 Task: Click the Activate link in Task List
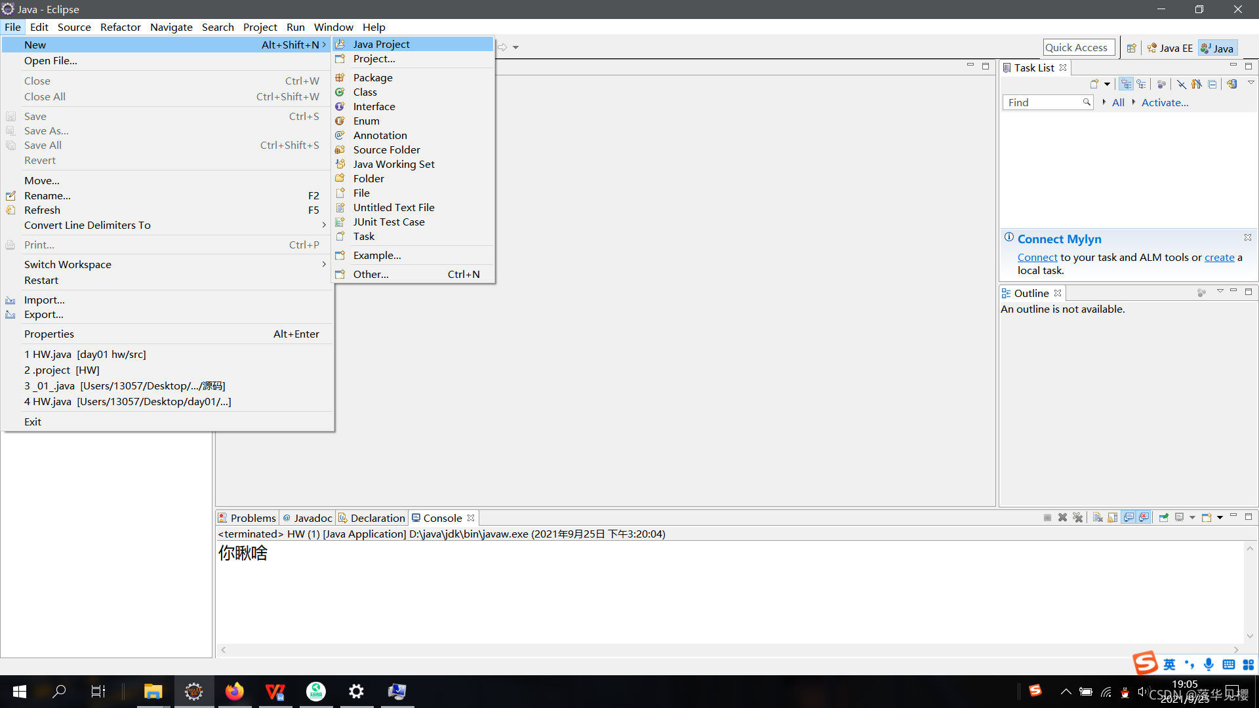pyautogui.click(x=1164, y=102)
